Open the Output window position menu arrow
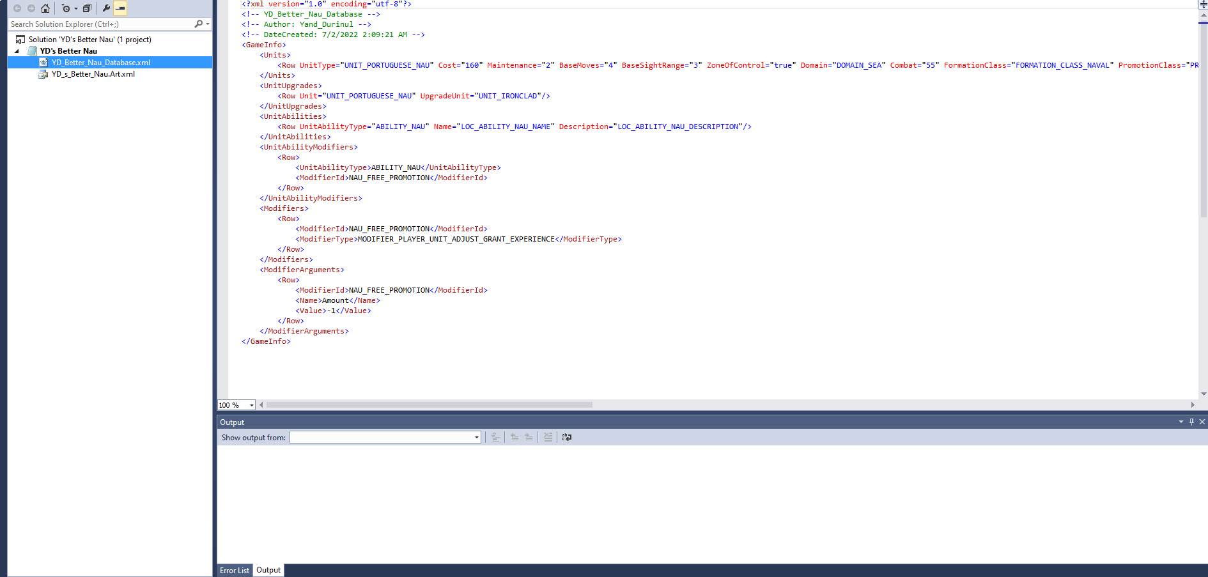Screen dimensions: 1208x577 click(x=1181, y=422)
